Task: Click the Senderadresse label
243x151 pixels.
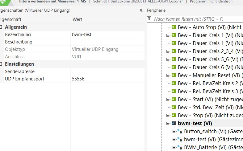Action: pos(20,71)
